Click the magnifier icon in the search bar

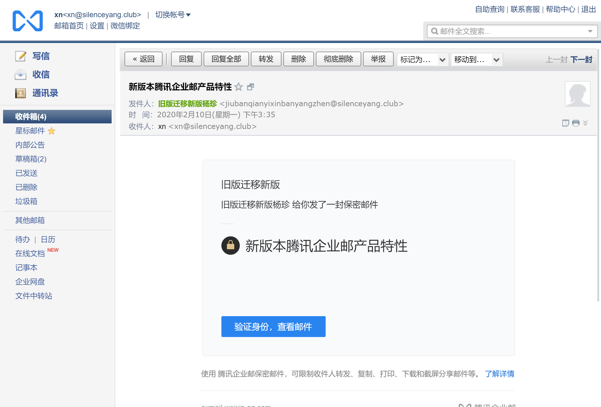(x=435, y=31)
